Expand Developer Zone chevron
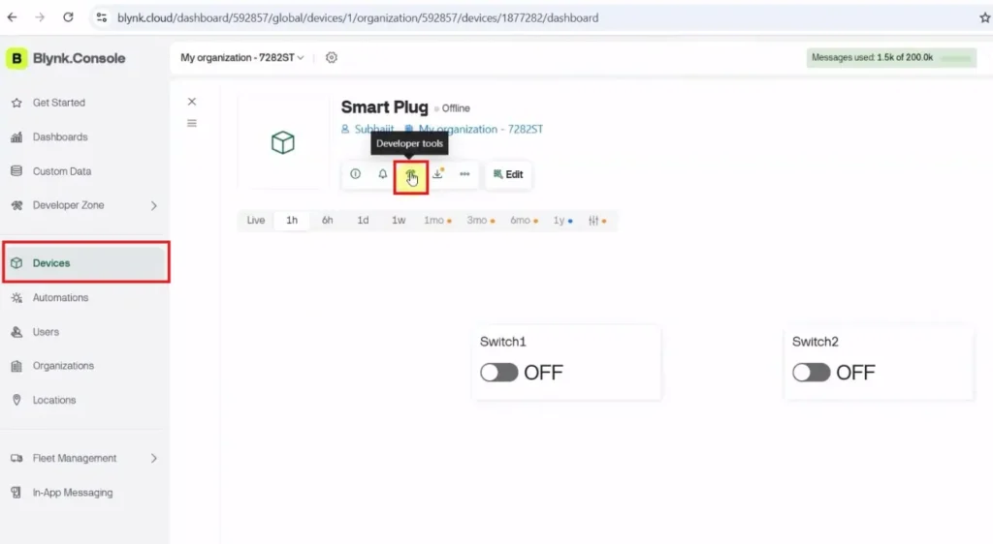Screen dimensions: 993x544 [154, 205]
